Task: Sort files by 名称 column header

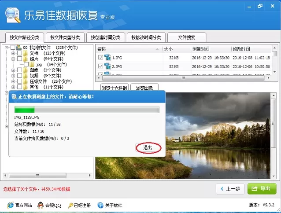Action: click(129, 49)
